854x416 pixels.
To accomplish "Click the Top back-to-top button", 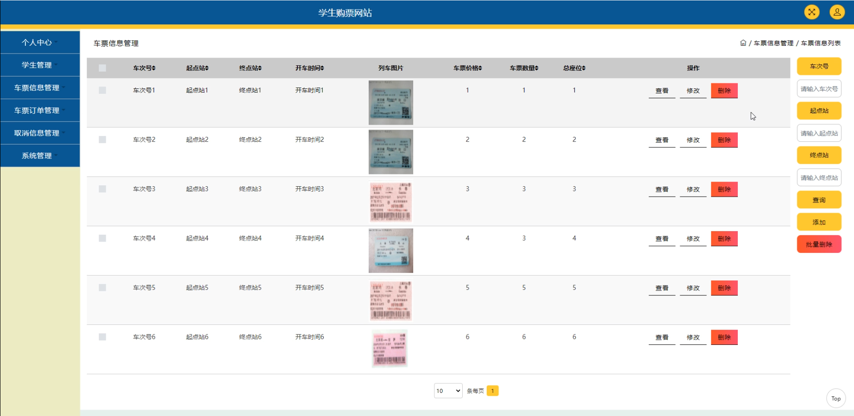I will 836,398.
